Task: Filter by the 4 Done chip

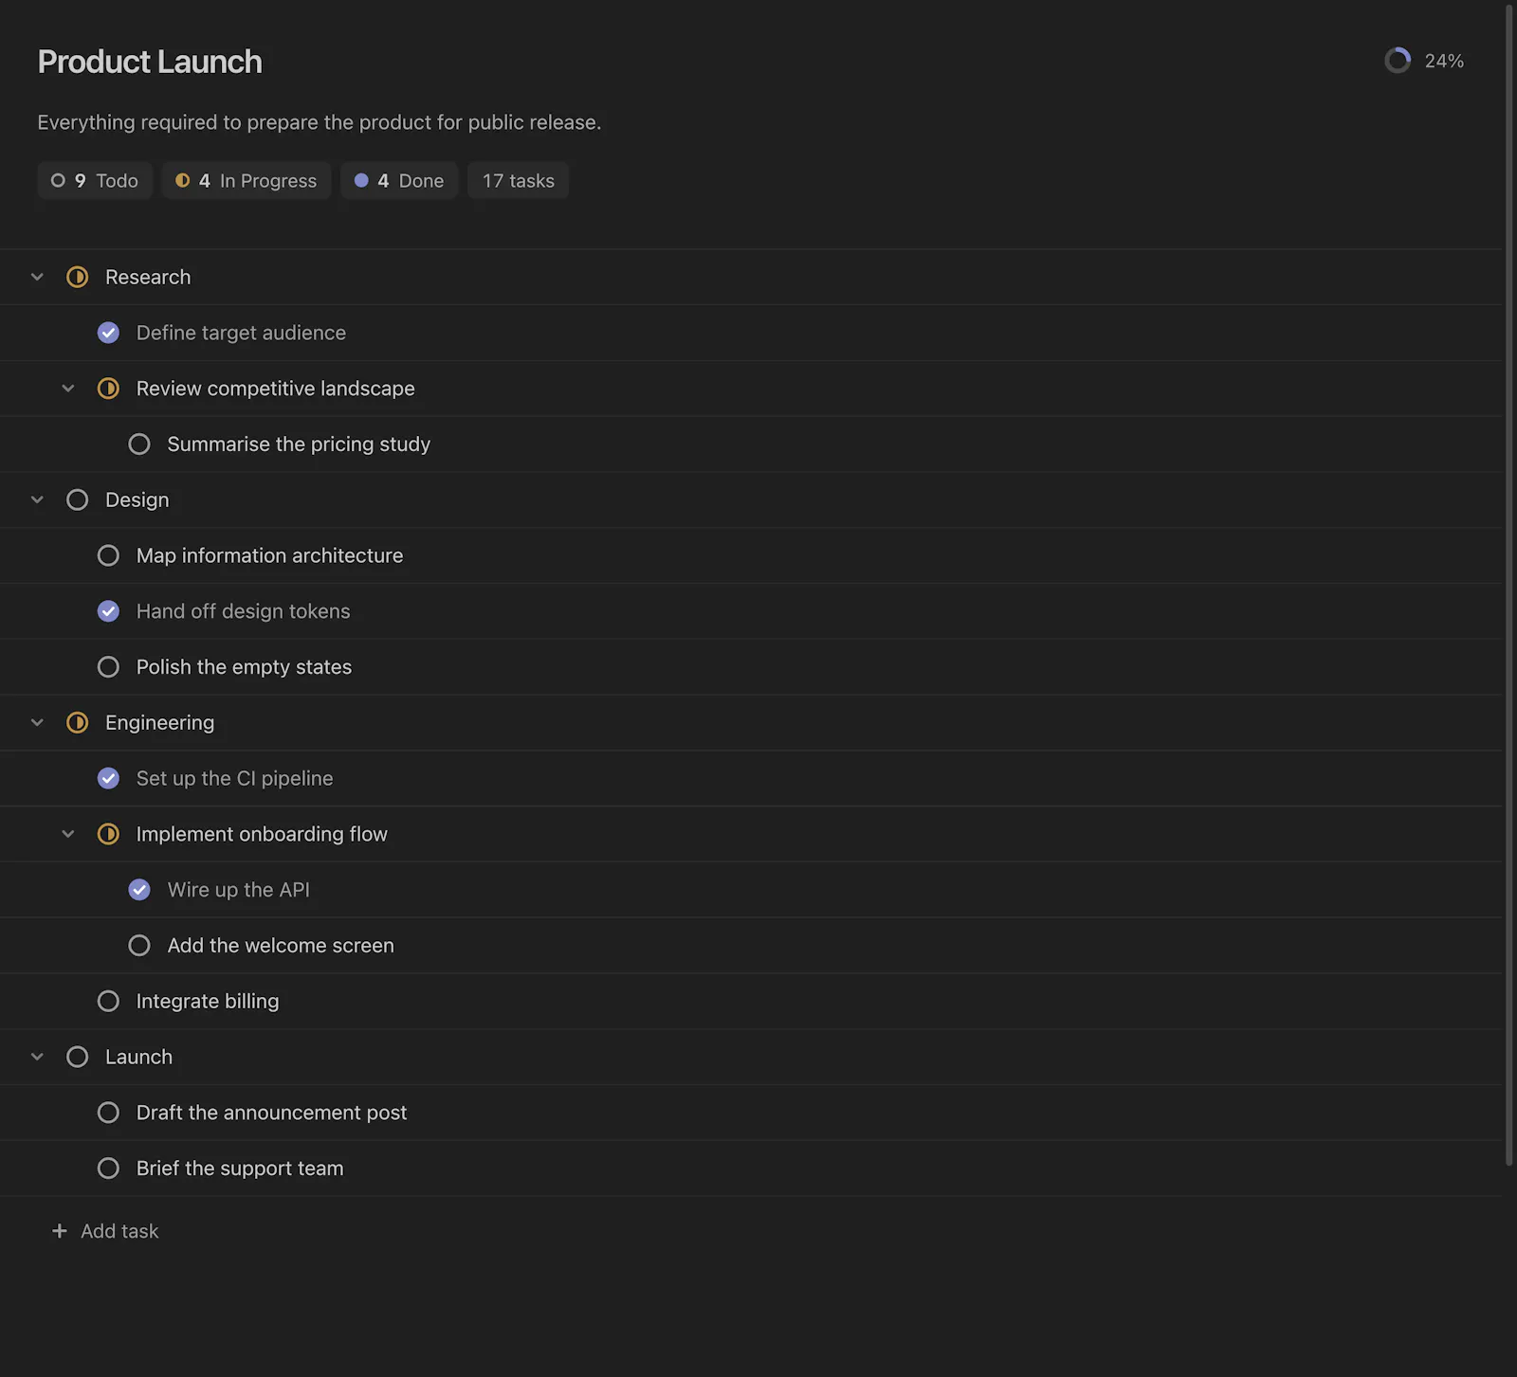Action: click(x=399, y=180)
